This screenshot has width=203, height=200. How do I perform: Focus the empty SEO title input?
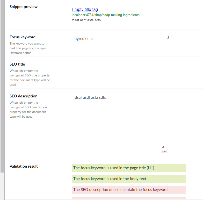(x=118, y=66)
